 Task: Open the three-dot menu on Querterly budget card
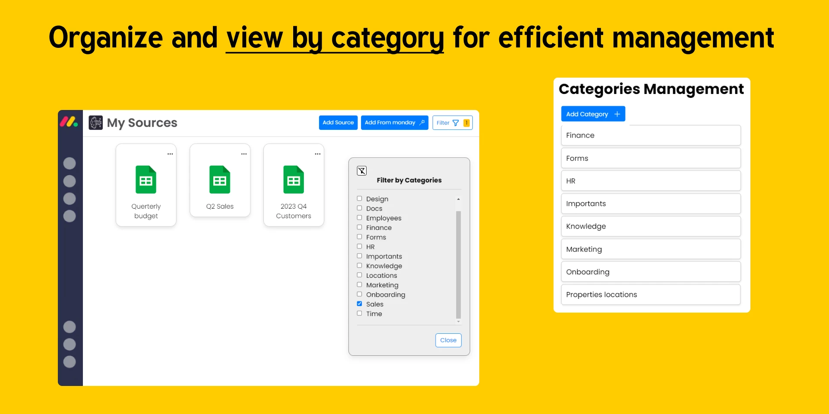[x=170, y=154]
